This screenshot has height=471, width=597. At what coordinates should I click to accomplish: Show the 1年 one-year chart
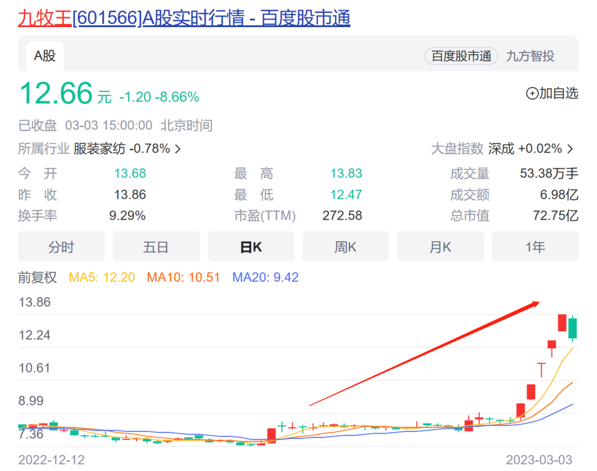click(535, 246)
